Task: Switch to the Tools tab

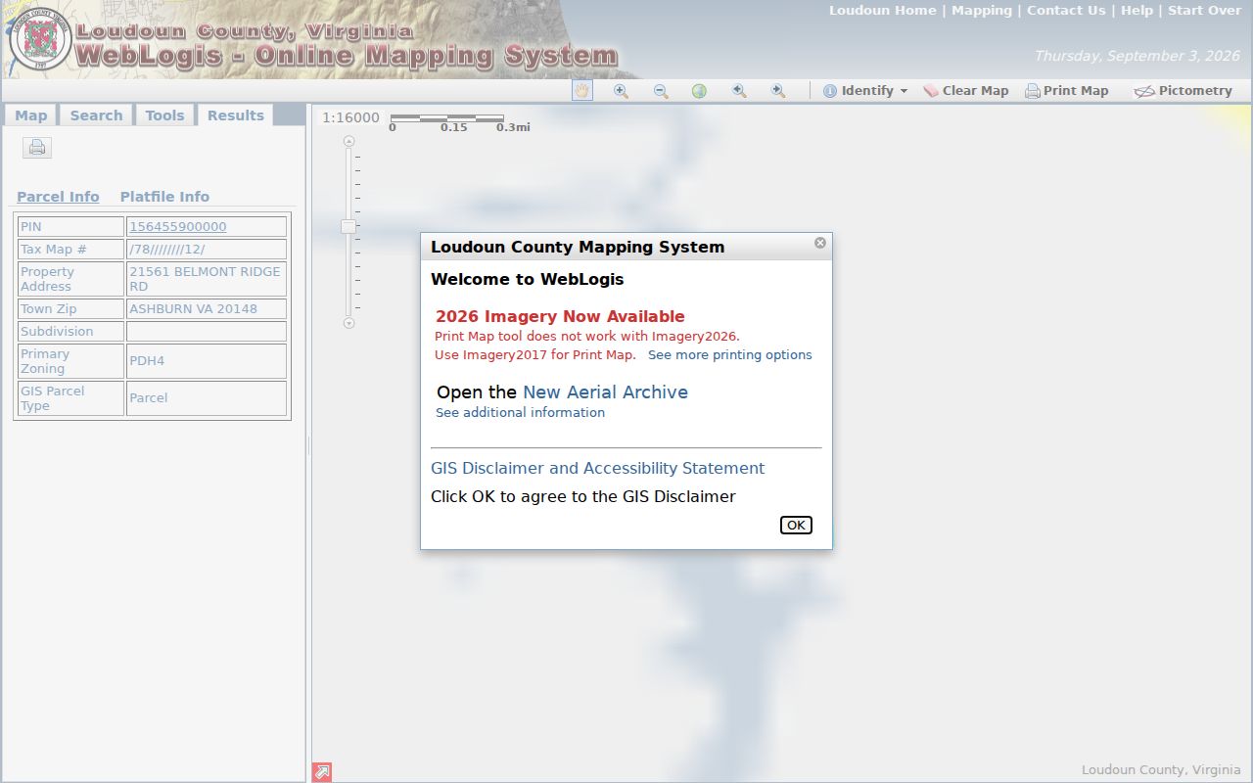Action: 164,115
